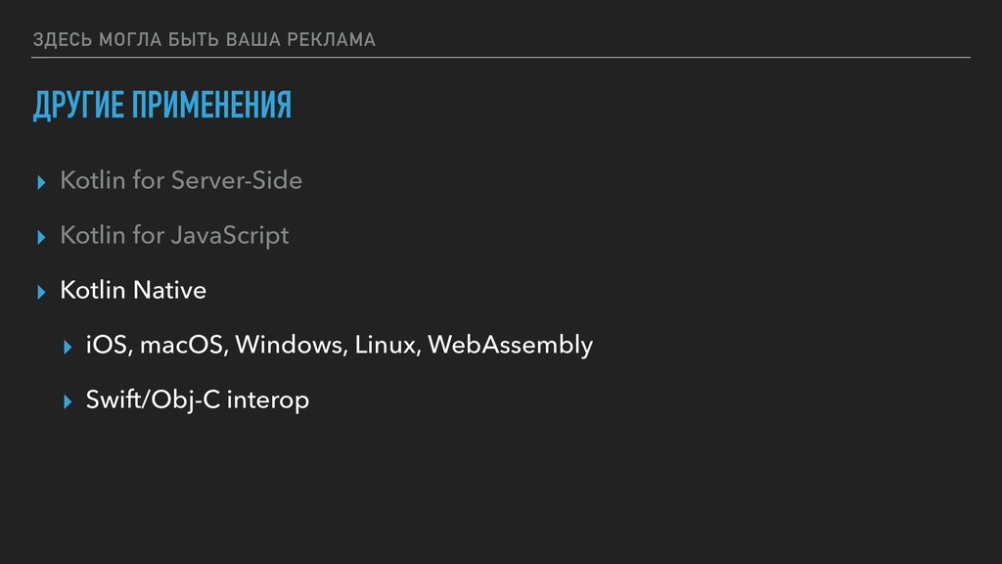Click the bullet arrow next to Kotlin Native
1002x564 pixels.
(40, 292)
